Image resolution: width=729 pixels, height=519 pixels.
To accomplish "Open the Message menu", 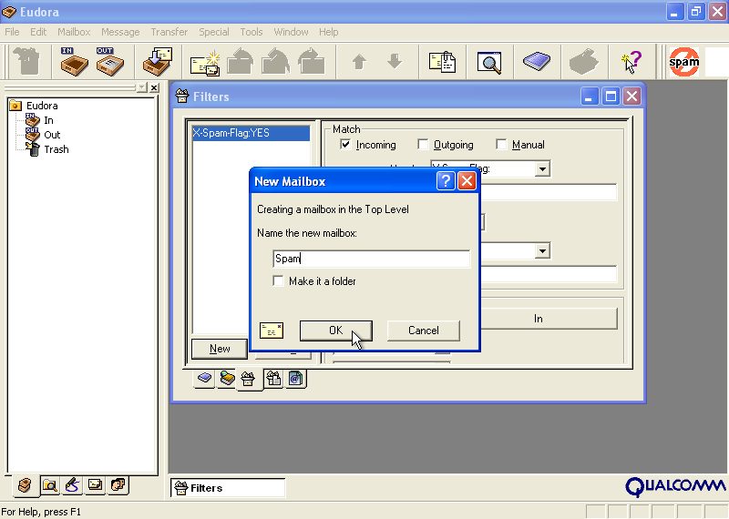I will pyautogui.click(x=120, y=32).
